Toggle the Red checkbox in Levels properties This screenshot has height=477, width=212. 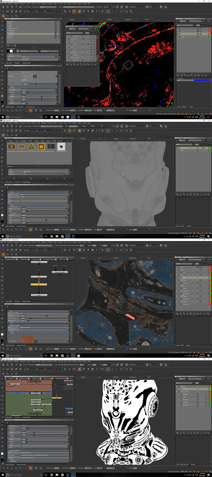click(21, 199)
